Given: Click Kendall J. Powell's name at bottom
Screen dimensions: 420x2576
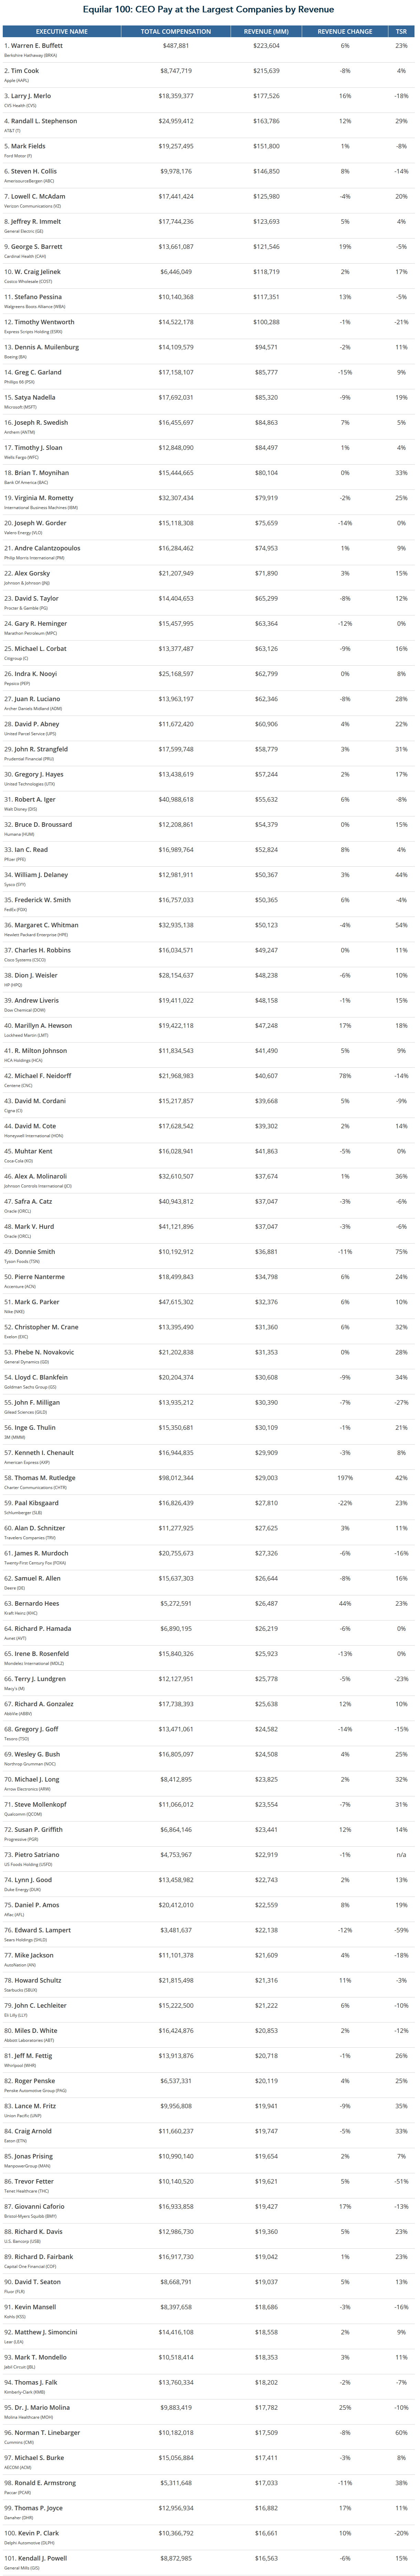Looking at the screenshot, I should [x=41, y=2557].
